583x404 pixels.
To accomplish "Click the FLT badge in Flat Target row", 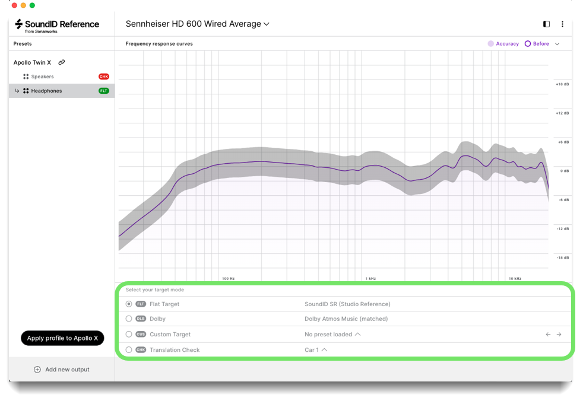I will [x=141, y=304].
